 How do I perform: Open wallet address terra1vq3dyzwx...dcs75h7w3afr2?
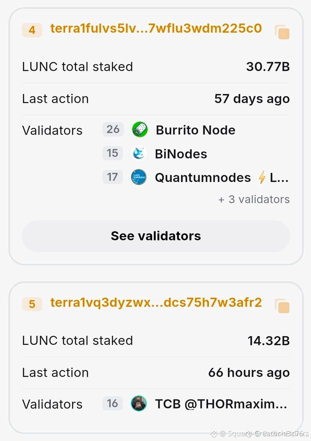[156, 303]
